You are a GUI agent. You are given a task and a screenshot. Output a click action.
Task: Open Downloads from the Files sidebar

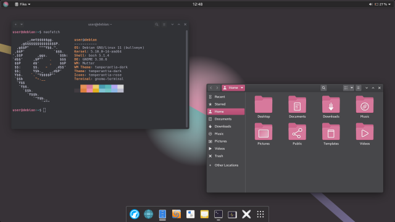[226, 126]
